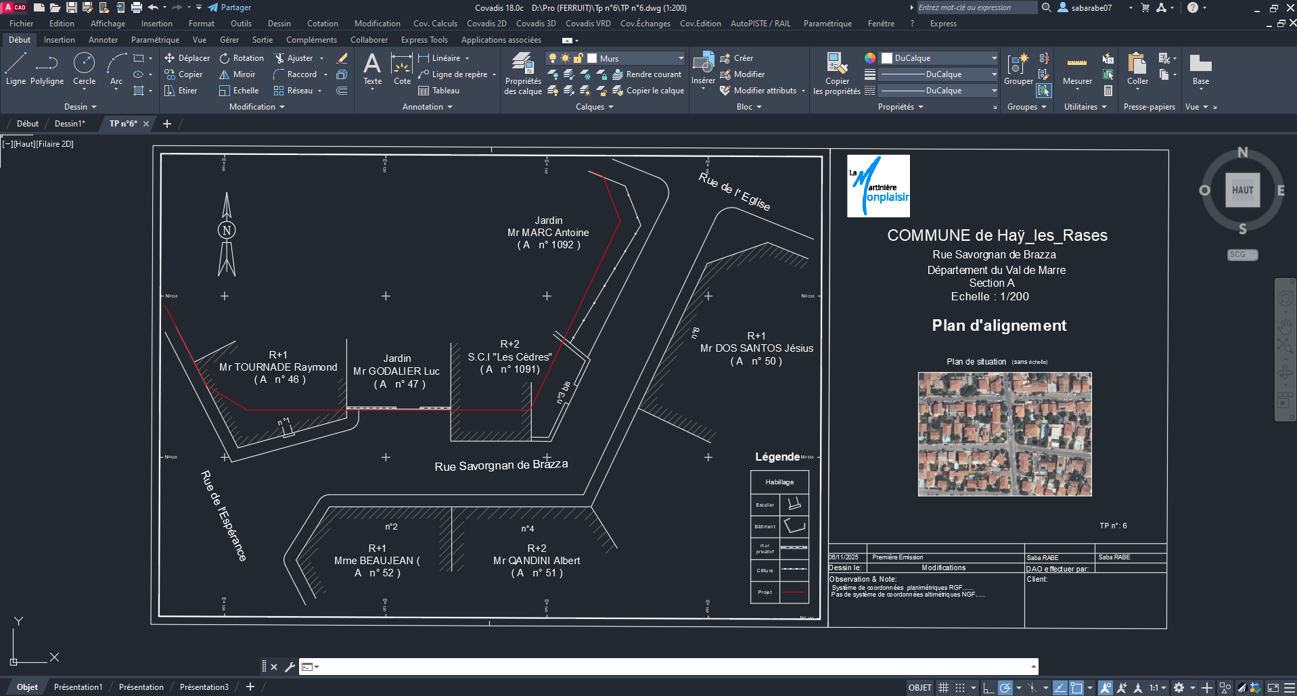Select the Texte annotation tool
Image resolution: width=1297 pixels, height=696 pixels.
coord(372,70)
